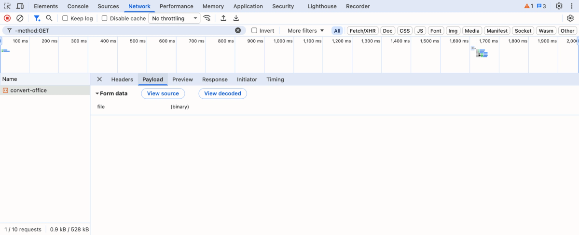Image resolution: width=579 pixels, height=235 pixels.
Task: Toggle the device toolbar icon
Action: 20,6
